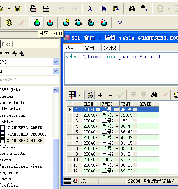Screen dimensions: 178x189
Task: Select the Materialized views node
Action: coord(21,166)
